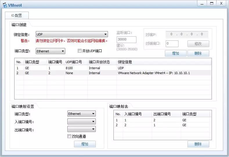Image resolution: width=229 pixels, height=157 pixels.
Task: Click the 对端端口 input field
Action: (172, 44)
